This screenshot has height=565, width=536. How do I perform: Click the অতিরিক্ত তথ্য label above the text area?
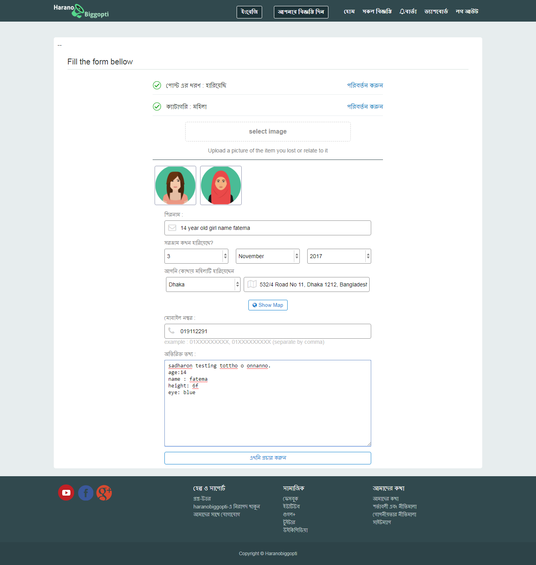(180, 354)
